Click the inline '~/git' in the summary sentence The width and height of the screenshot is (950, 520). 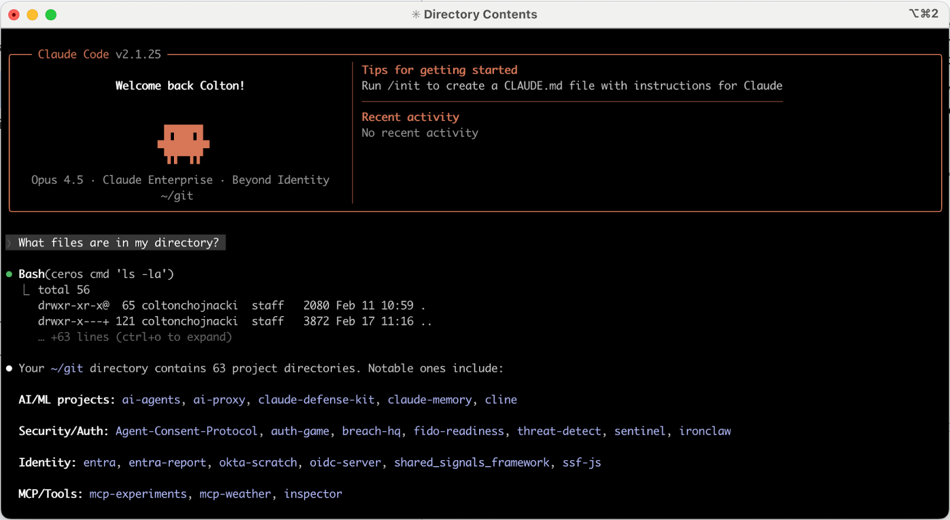tap(66, 368)
